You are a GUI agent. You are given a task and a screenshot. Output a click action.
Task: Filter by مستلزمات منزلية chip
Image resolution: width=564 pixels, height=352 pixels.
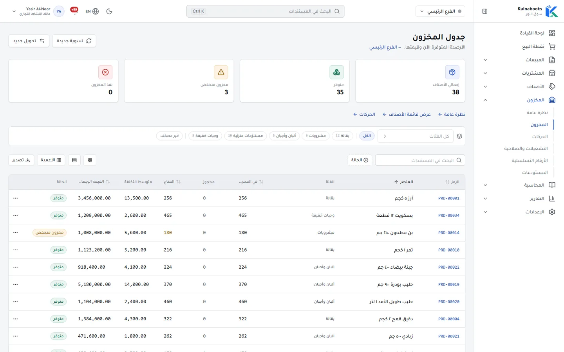246,136
